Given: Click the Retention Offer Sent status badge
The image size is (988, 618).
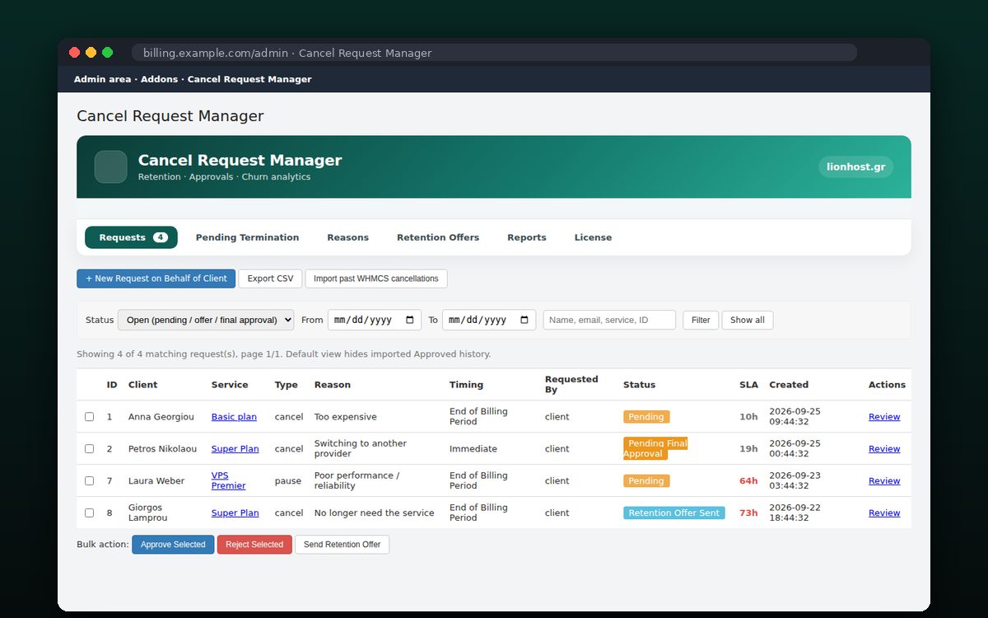Looking at the screenshot, I should tap(674, 513).
